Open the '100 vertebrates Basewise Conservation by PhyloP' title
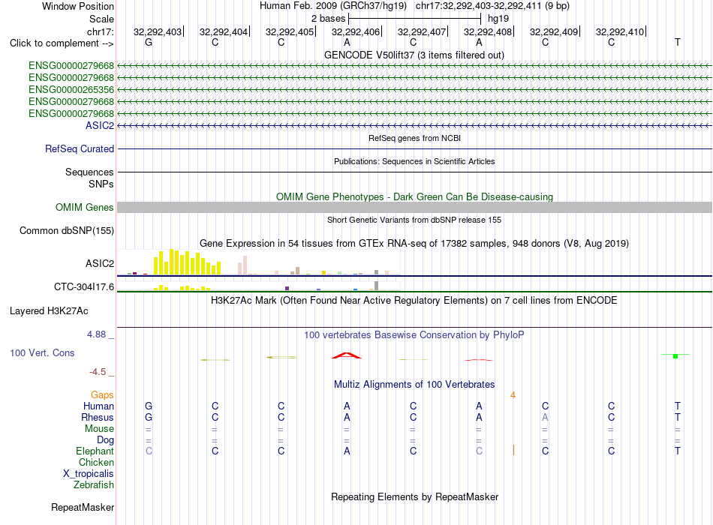 [x=414, y=335]
